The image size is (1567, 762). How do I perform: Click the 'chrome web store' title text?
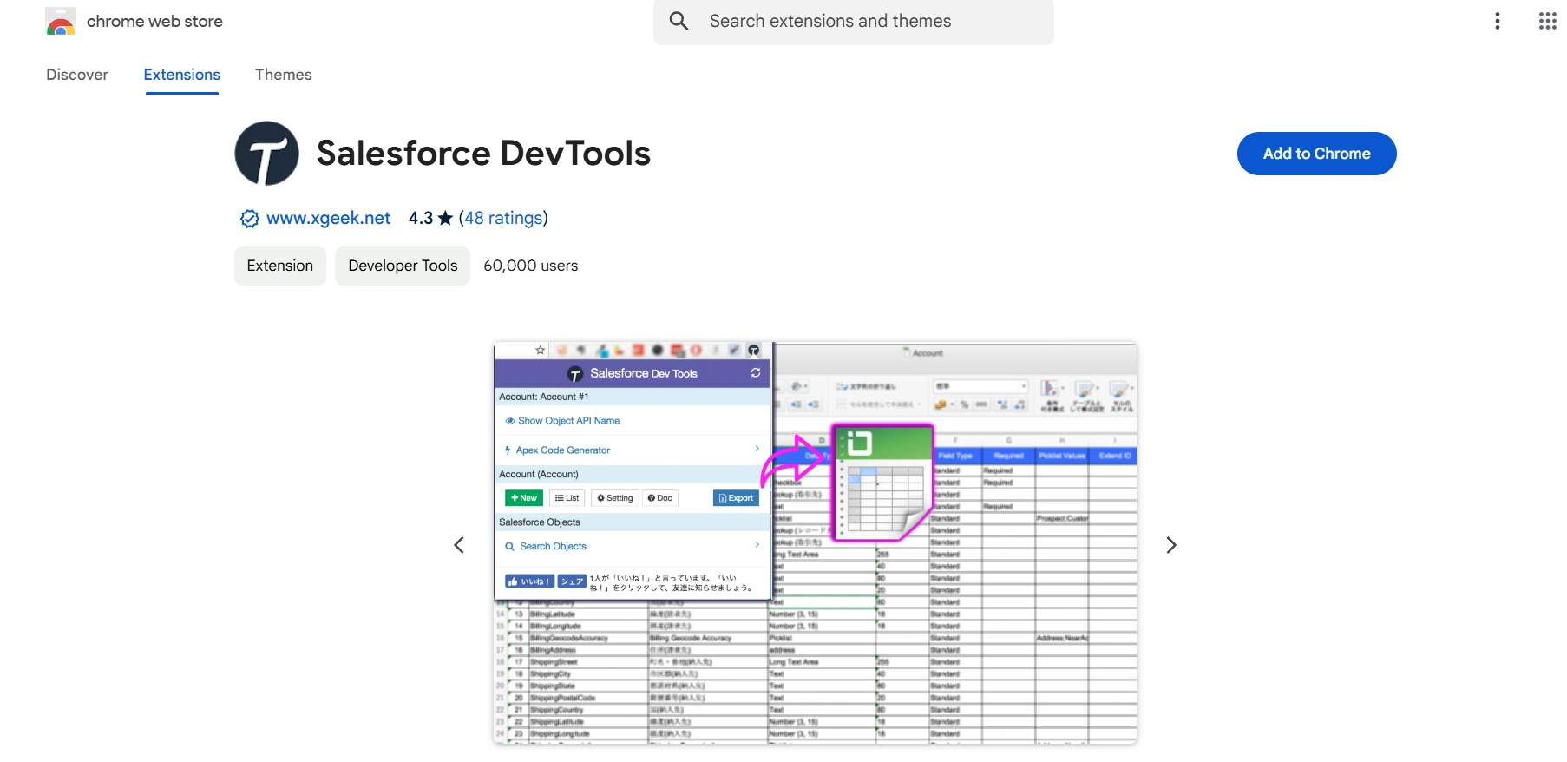(154, 21)
